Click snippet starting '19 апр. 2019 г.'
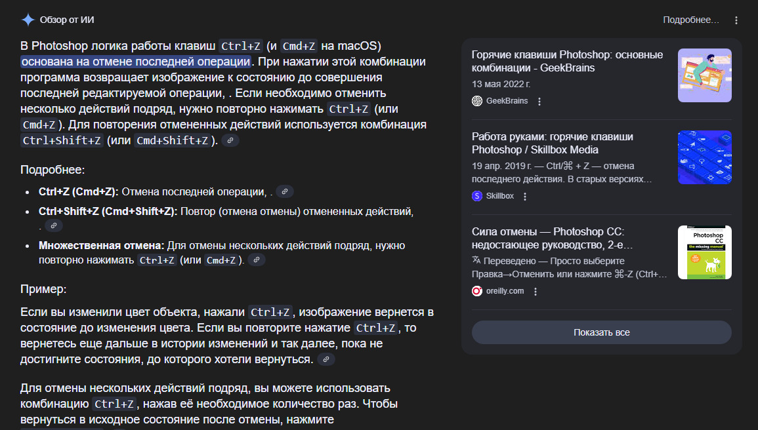The image size is (758, 430). (x=562, y=172)
